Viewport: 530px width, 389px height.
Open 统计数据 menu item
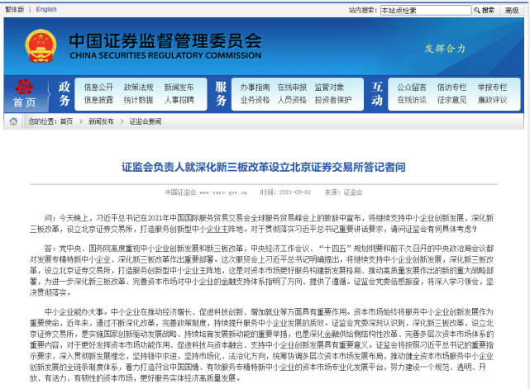coord(139,100)
